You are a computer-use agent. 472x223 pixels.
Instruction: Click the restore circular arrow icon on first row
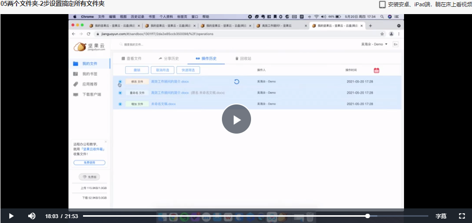(236, 81)
